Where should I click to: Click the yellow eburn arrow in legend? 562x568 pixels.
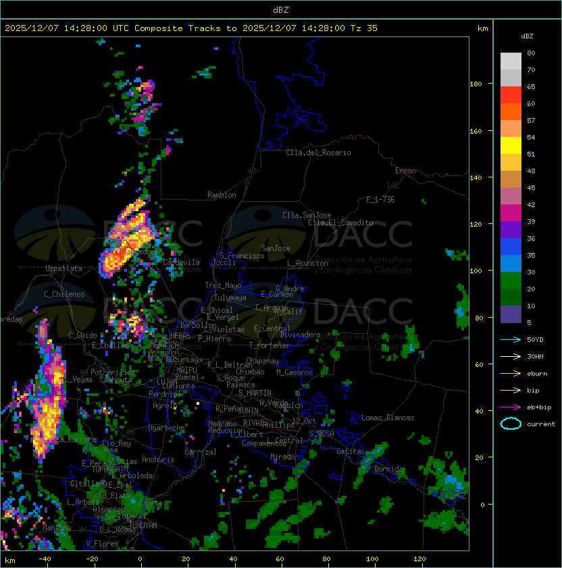pos(511,374)
